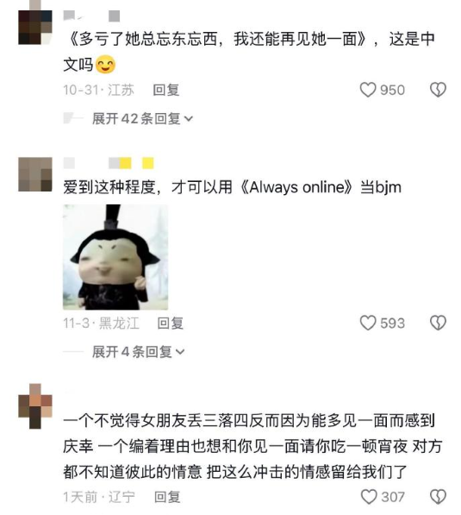Image resolution: width=461 pixels, height=515 pixels.
Task: Dislike the Heilongjiang comment with broken heart
Action: tap(438, 323)
